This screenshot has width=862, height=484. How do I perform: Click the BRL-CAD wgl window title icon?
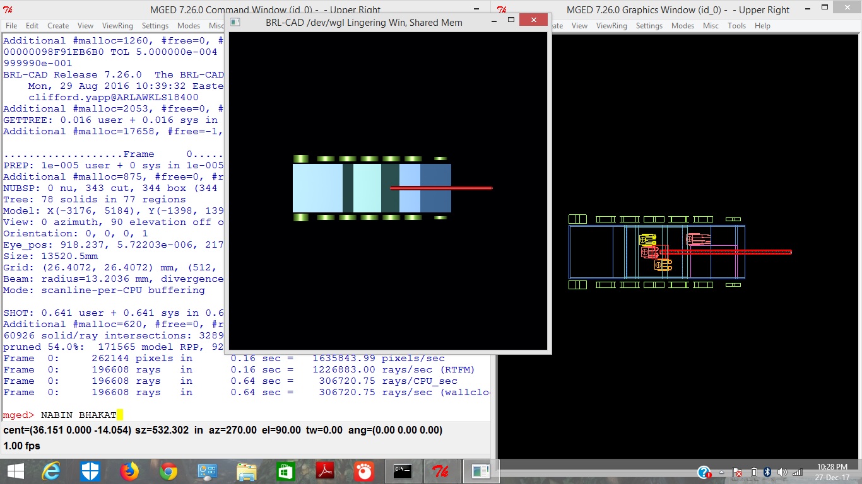coord(235,22)
